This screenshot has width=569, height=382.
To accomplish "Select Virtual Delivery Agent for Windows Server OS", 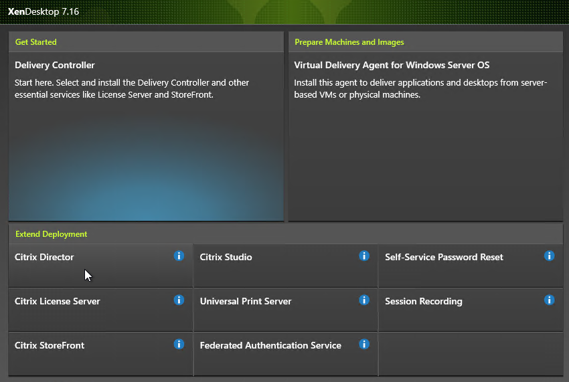I will coord(426,136).
